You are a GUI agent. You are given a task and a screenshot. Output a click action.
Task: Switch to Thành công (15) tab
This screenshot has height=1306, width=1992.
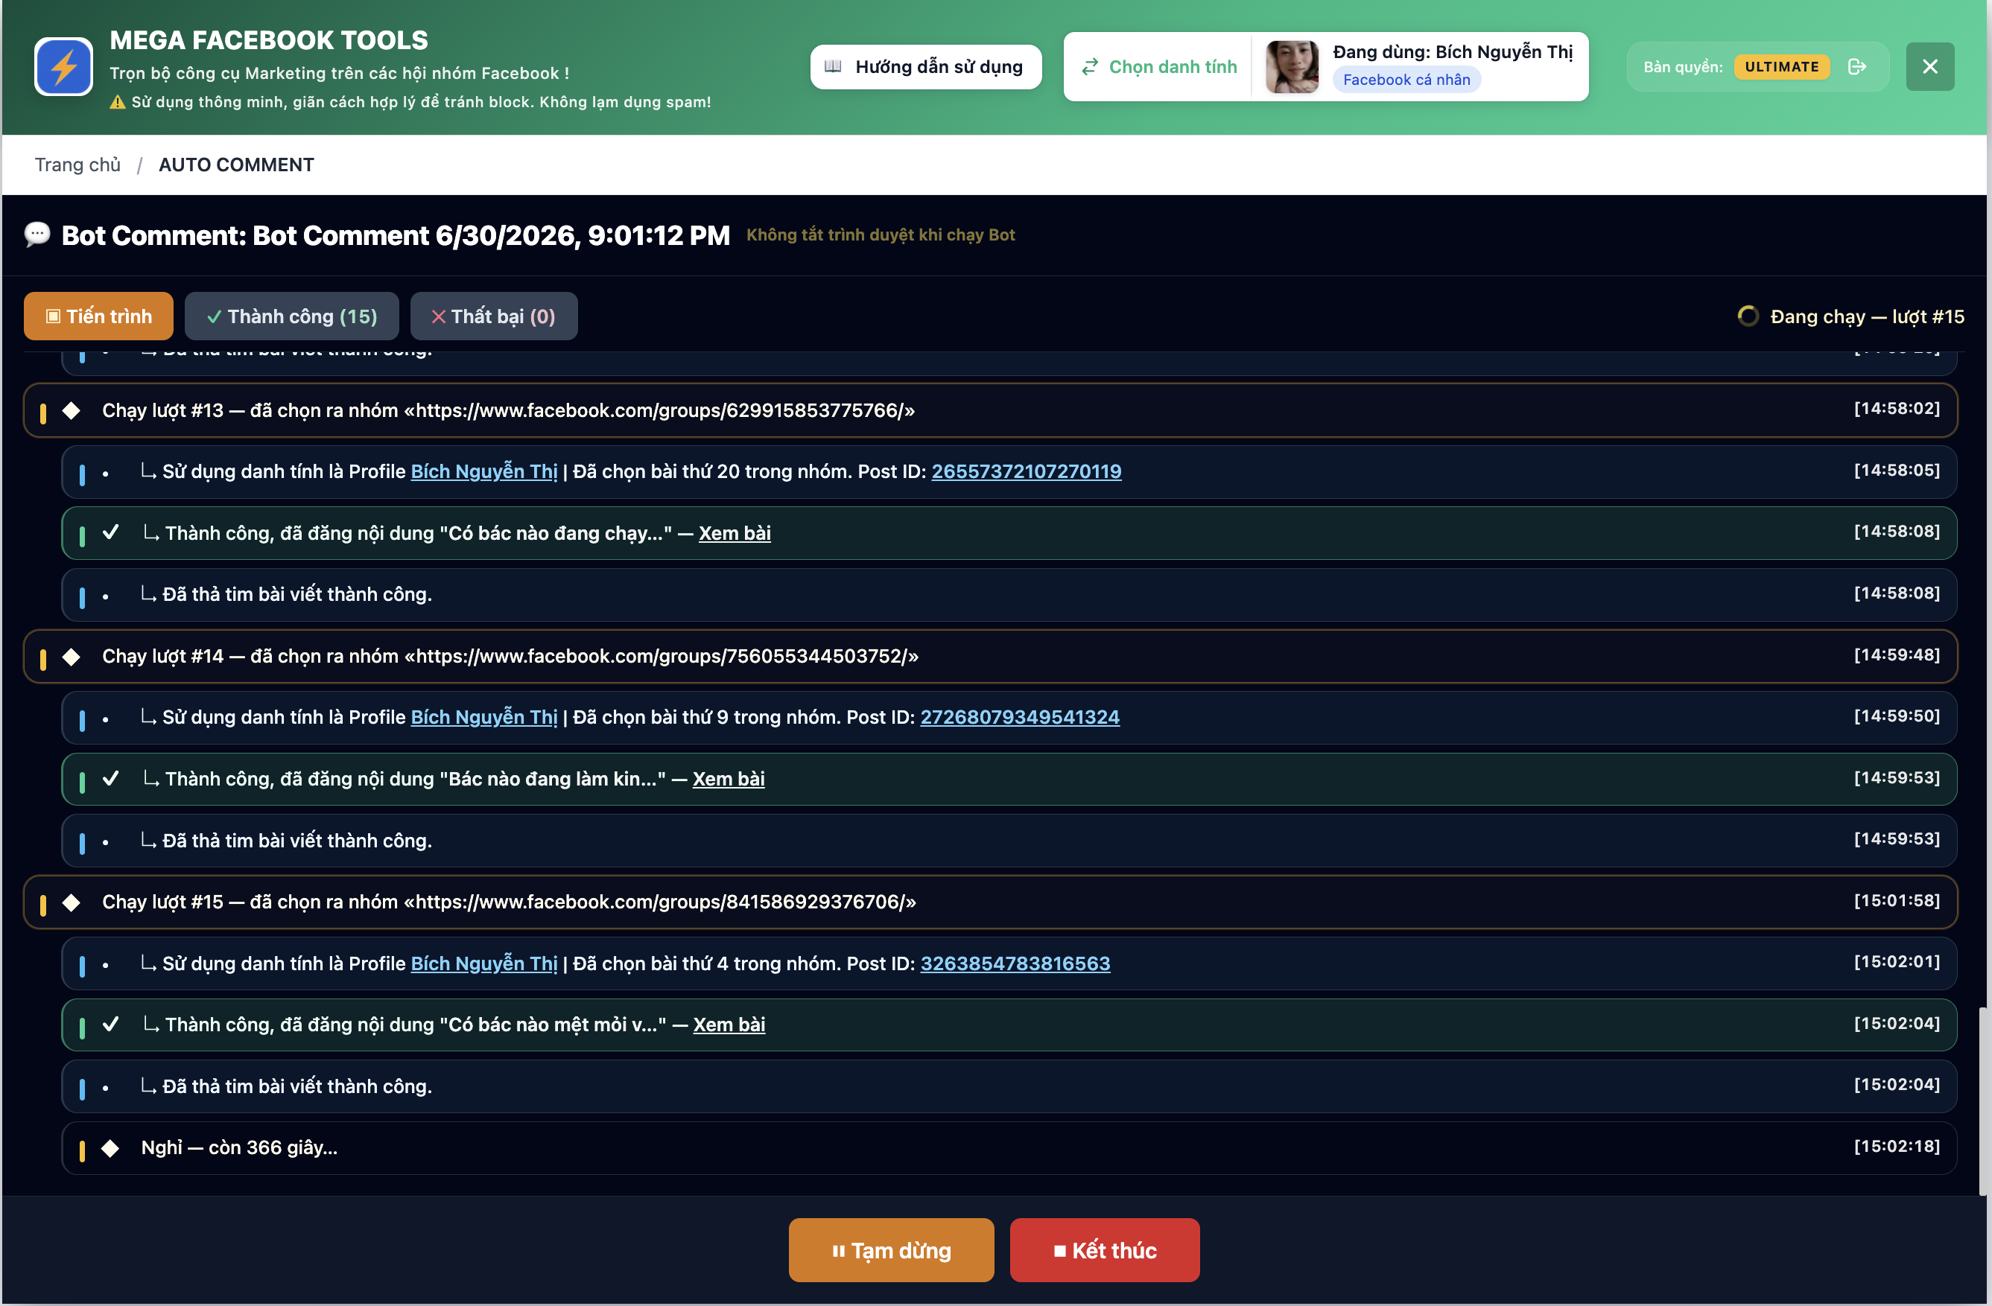coord(291,316)
